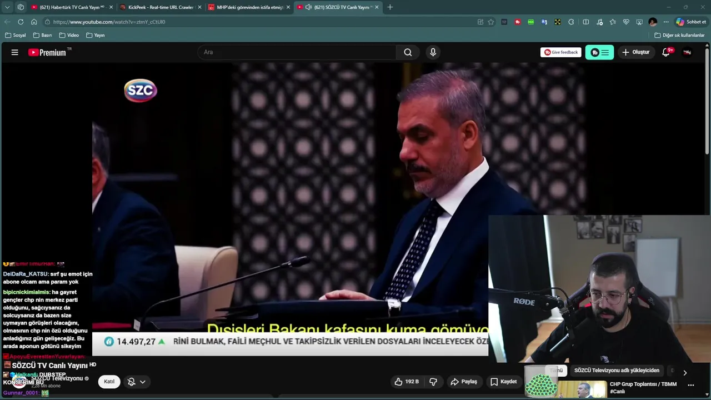Open the Video bookmarks folder
Viewport: 711px width, 400px height.
click(69, 35)
